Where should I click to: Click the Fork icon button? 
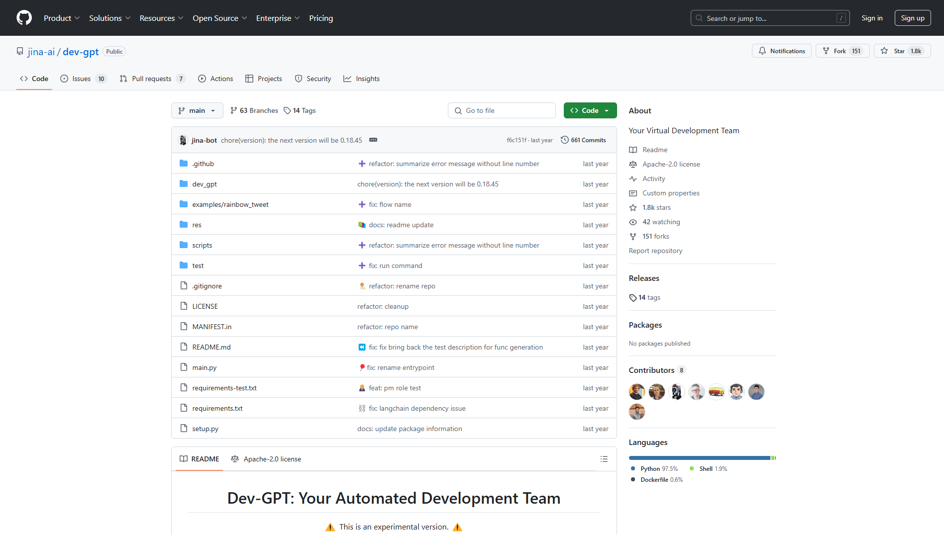click(x=826, y=51)
